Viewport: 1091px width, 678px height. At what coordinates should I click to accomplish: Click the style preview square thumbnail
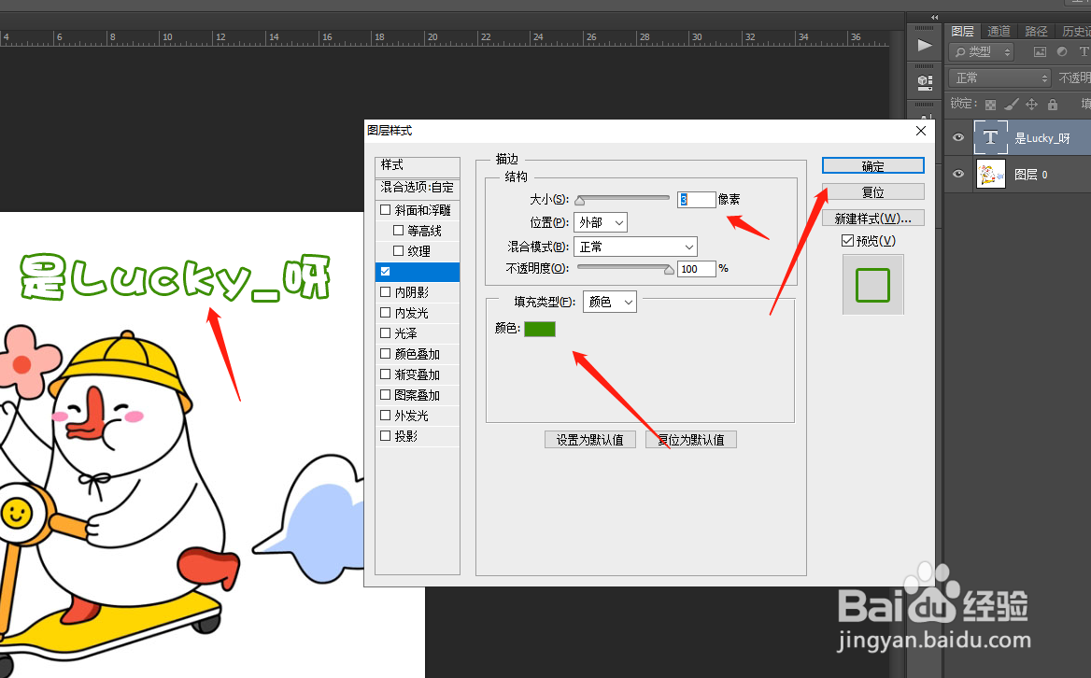click(872, 285)
